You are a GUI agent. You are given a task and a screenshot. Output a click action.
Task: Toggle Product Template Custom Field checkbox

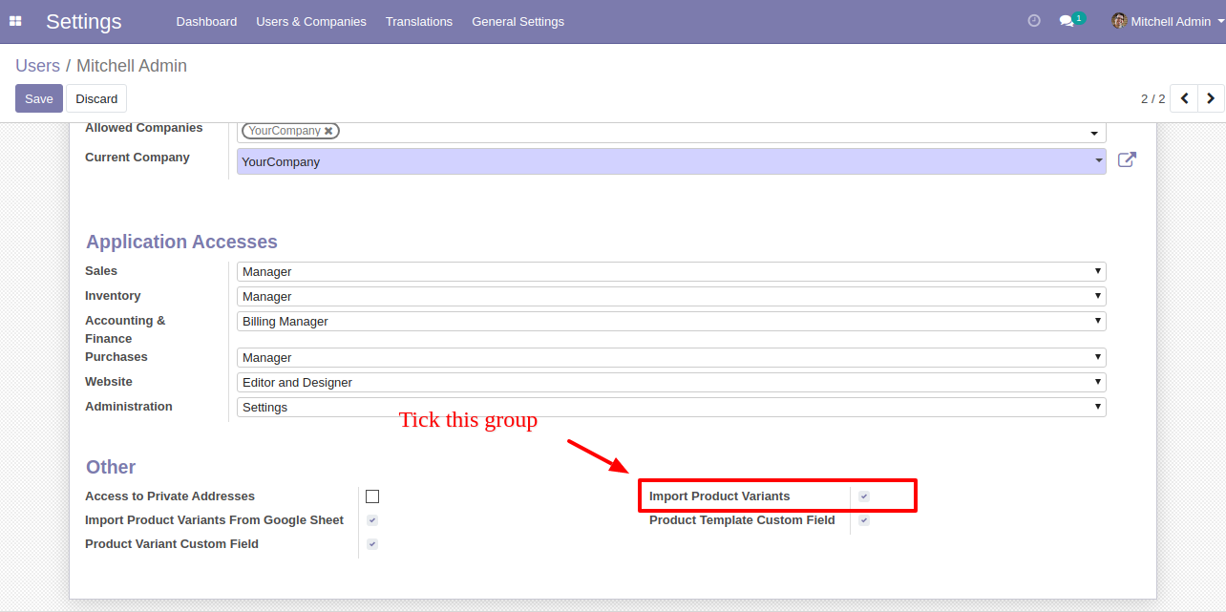click(864, 520)
